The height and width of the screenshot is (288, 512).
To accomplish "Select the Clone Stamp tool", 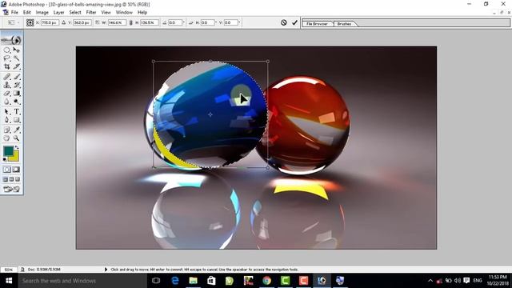I will 6,85.
